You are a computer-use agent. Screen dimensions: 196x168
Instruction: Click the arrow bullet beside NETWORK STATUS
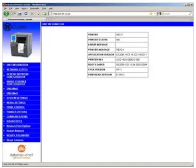click(x=4, y=70)
